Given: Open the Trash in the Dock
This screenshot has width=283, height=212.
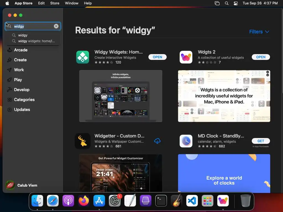Looking at the screenshot, I should 246,201.
